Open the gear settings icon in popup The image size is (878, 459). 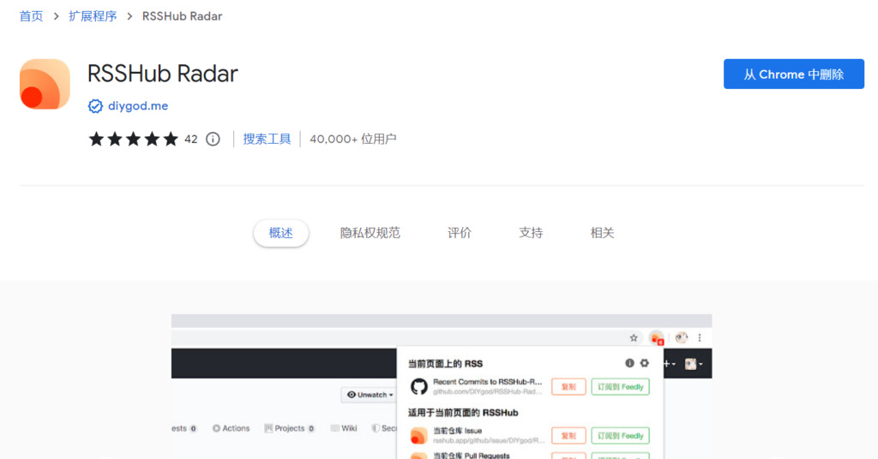[x=645, y=363]
